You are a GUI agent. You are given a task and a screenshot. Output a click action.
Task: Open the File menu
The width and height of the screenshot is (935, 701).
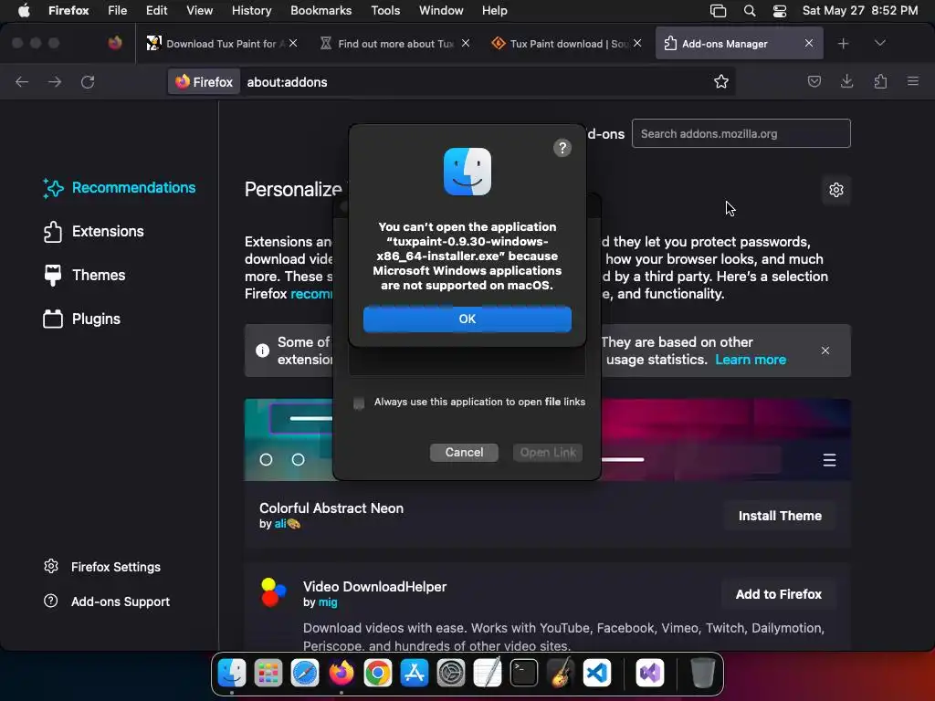(x=118, y=11)
